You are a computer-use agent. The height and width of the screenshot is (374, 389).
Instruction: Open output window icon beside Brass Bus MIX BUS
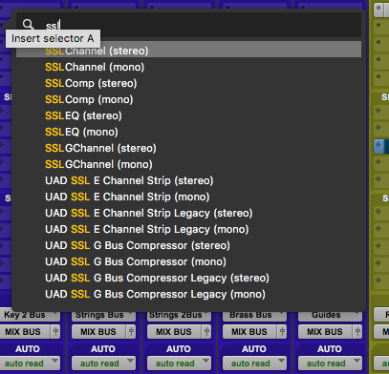click(x=282, y=332)
